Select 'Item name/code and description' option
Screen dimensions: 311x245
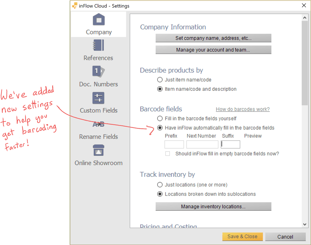(x=160, y=89)
